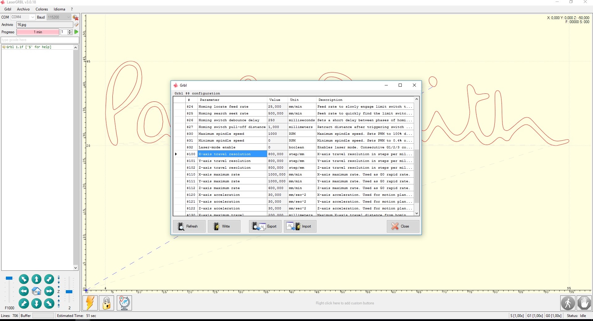Close the Grbl configuration dialog
The height and width of the screenshot is (321, 593).
[403, 226]
